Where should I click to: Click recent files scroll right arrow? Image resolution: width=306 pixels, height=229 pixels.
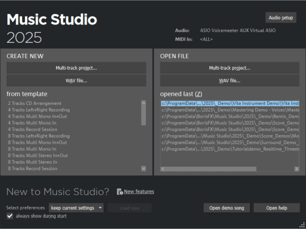point(297,169)
